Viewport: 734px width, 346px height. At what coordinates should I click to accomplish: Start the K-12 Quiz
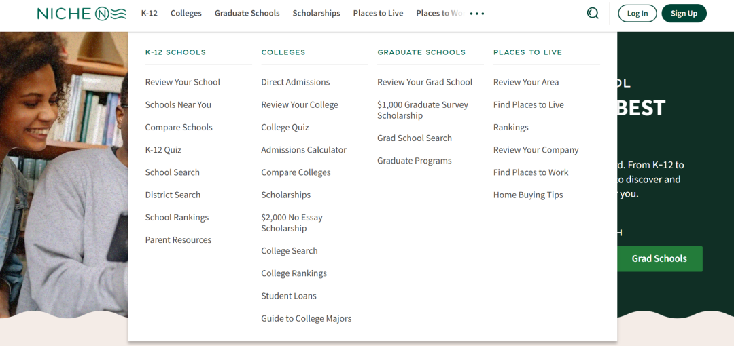coord(163,150)
